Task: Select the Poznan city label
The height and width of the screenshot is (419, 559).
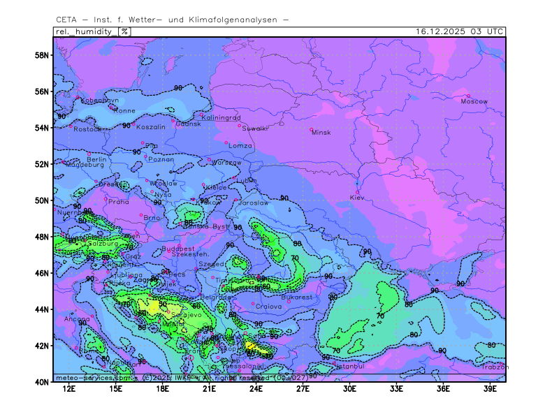Action: point(161,159)
